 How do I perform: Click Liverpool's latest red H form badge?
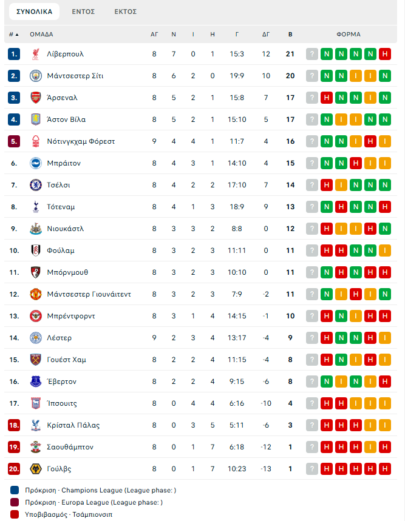(x=385, y=54)
